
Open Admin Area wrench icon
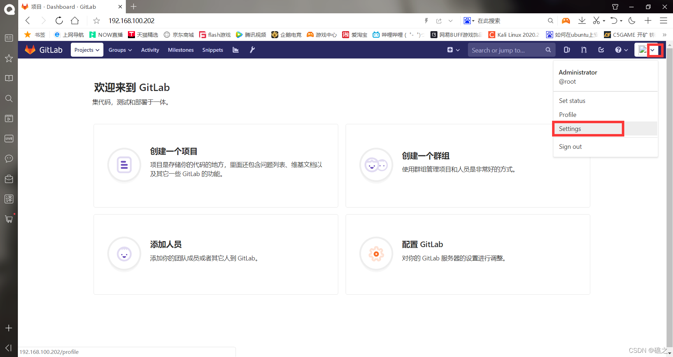252,50
